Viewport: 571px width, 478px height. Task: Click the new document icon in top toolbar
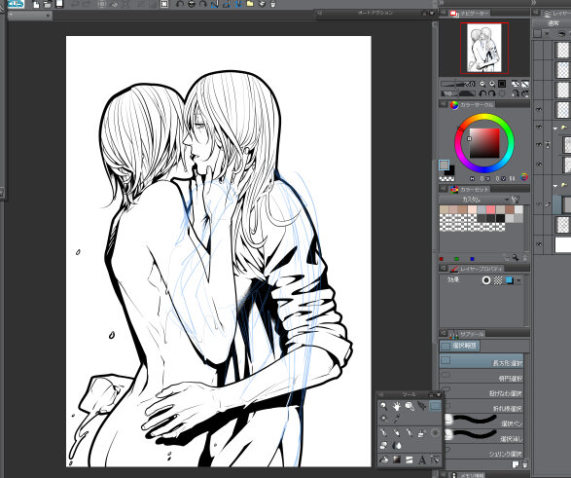36,4
